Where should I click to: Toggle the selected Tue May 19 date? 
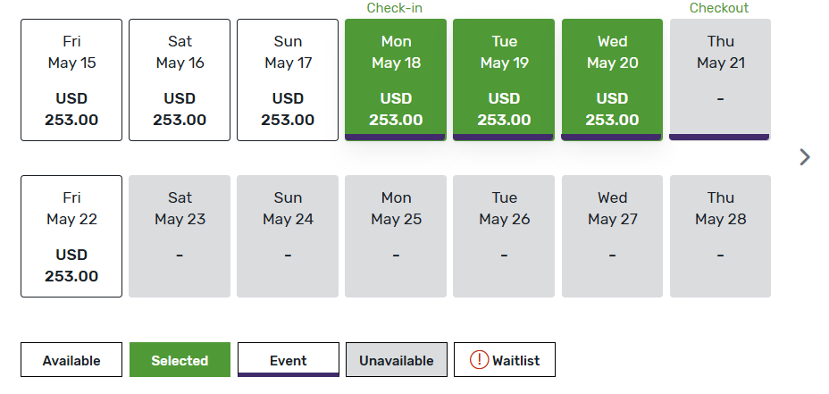(x=504, y=80)
